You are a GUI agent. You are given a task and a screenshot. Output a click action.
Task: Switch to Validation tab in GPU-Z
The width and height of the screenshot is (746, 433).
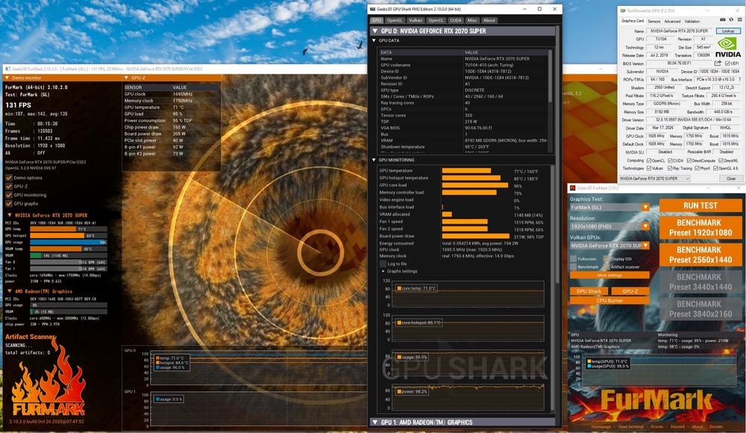click(692, 21)
